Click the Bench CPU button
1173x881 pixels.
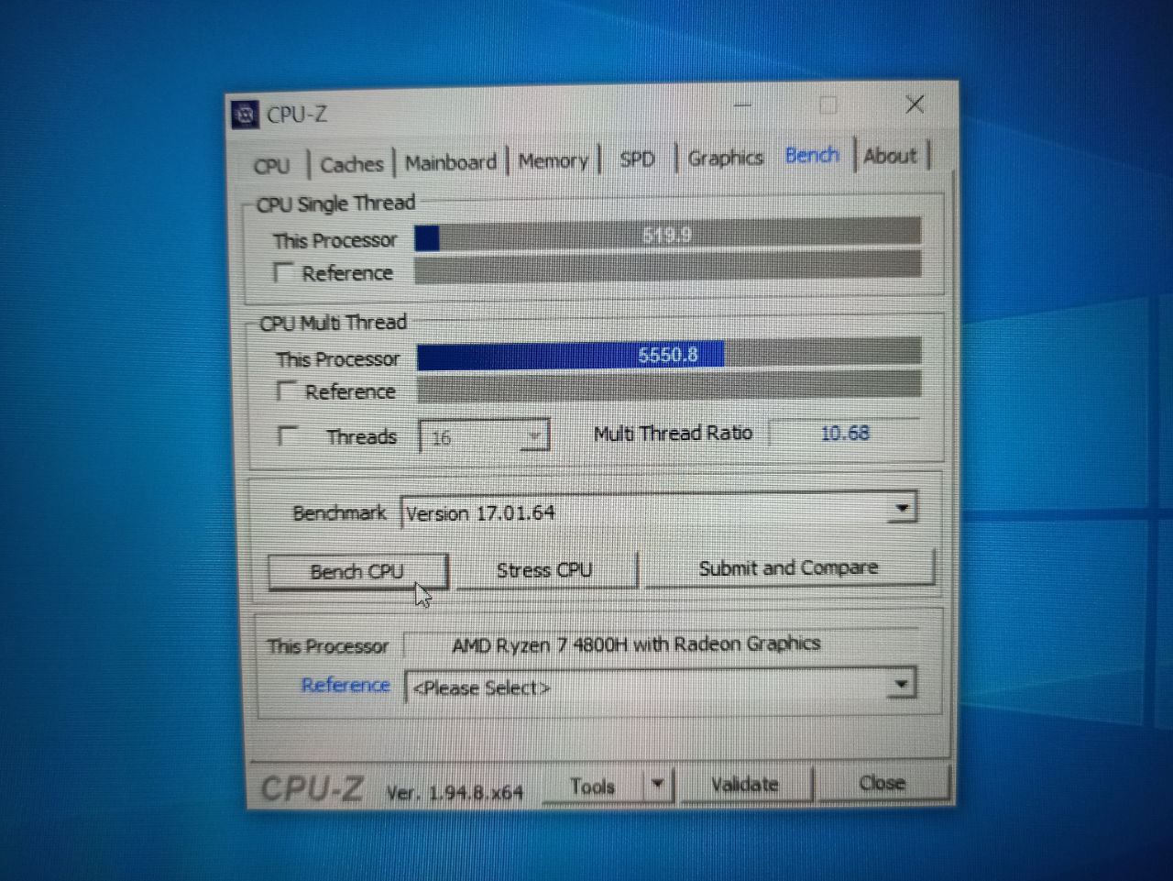pos(356,572)
